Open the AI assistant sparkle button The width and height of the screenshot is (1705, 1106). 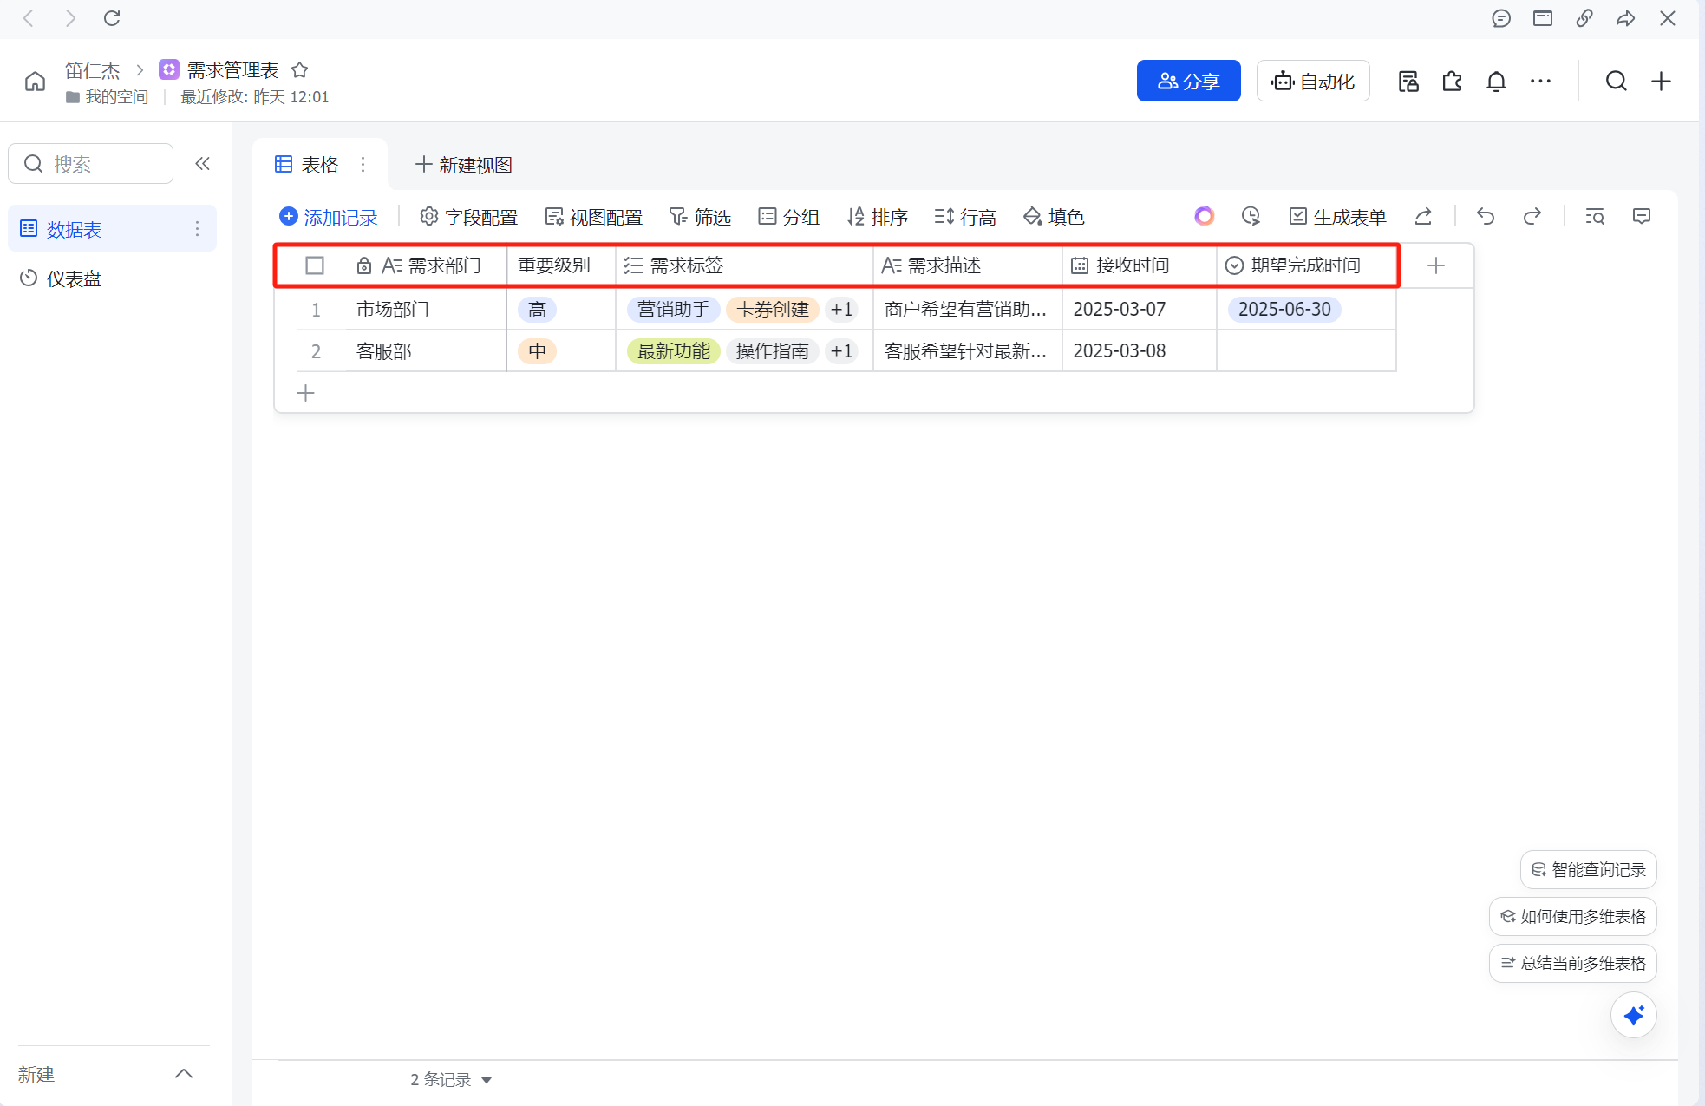(1633, 1015)
